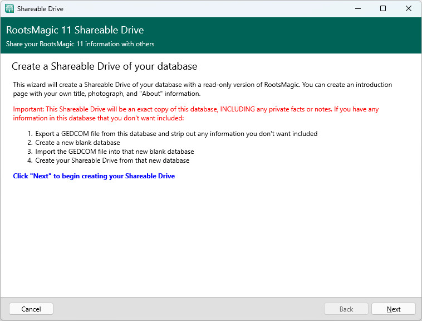Viewport: 422px width, 321px height.
Task: Click 'Create a Shareable Drive of your database' heading
Action: [105, 66]
